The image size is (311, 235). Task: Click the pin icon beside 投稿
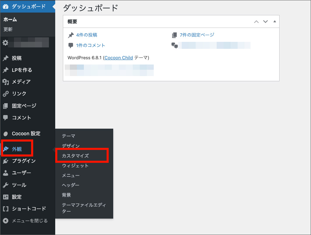point(6,58)
